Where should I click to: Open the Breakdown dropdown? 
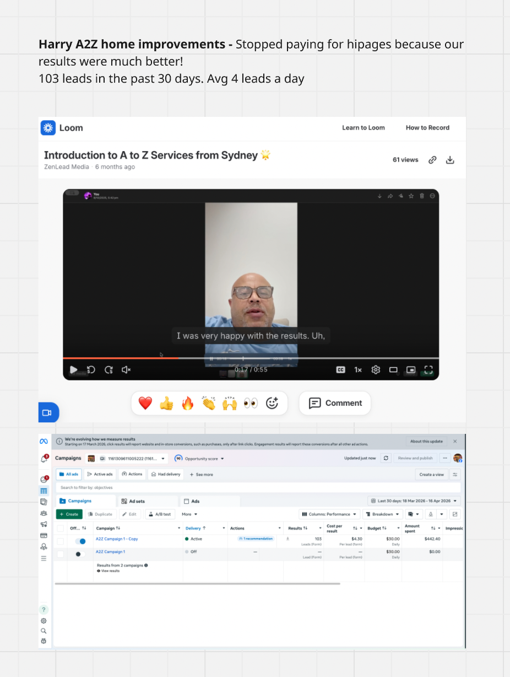coord(383,514)
